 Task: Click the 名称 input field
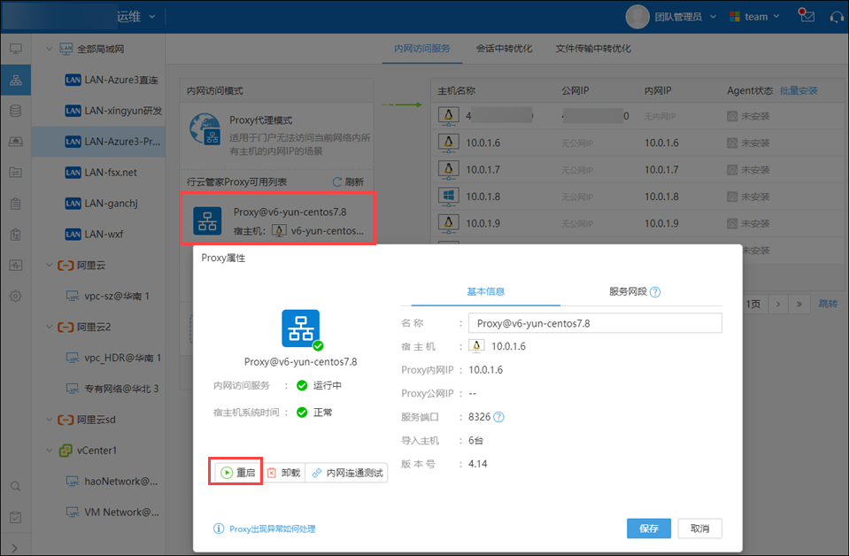[594, 323]
